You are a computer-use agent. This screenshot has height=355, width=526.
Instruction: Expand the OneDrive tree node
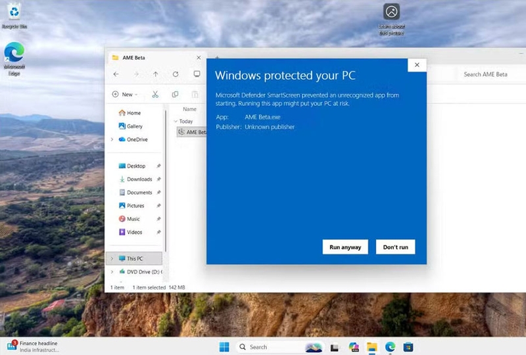112,139
